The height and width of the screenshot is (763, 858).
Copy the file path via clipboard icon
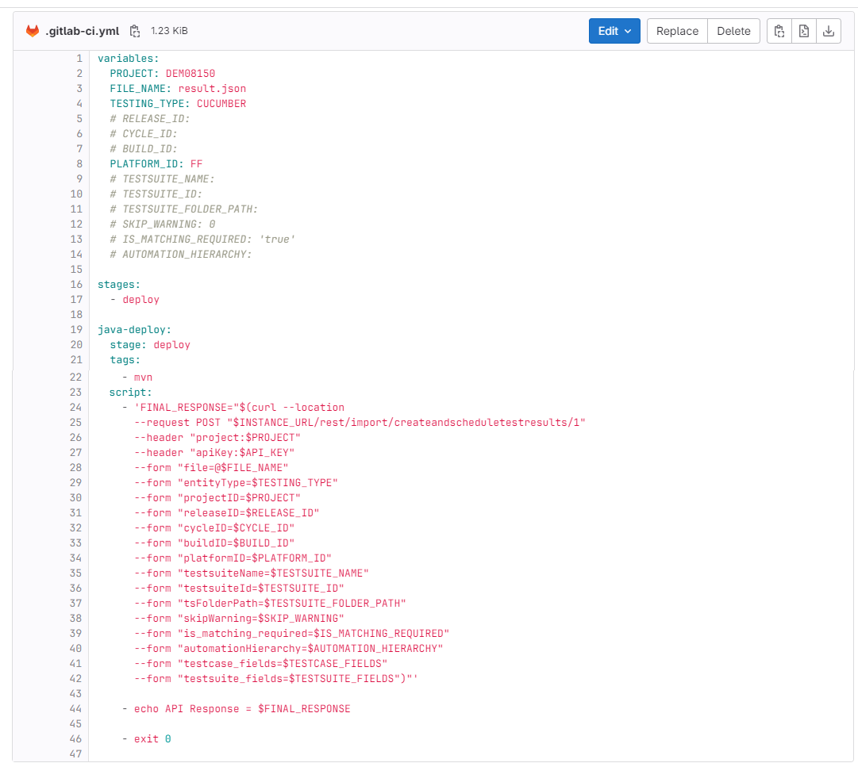(135, 31)
